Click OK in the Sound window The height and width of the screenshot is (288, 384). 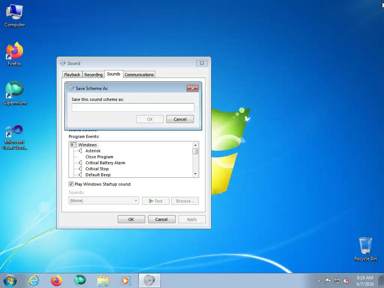[131, 219]
